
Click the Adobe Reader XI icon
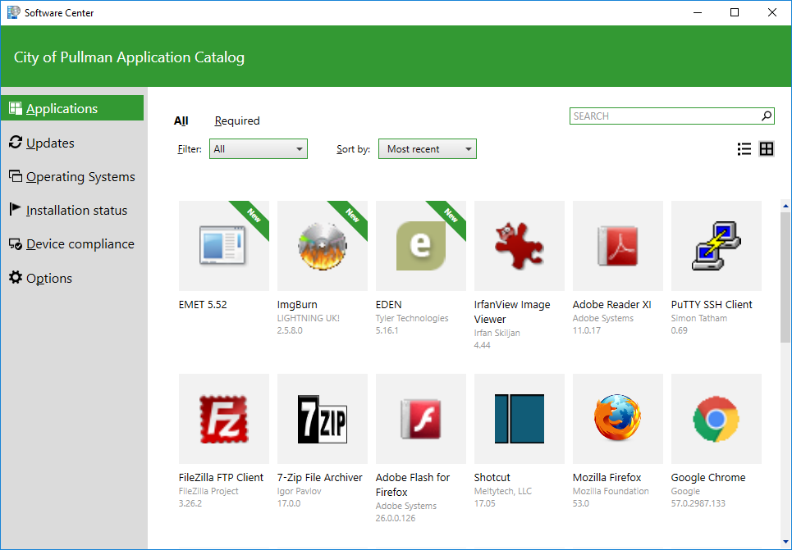(x=617, y=246)
